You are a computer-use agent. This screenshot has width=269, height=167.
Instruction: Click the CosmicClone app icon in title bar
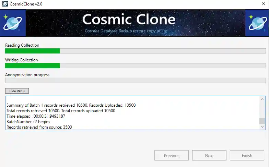(5, 4)
